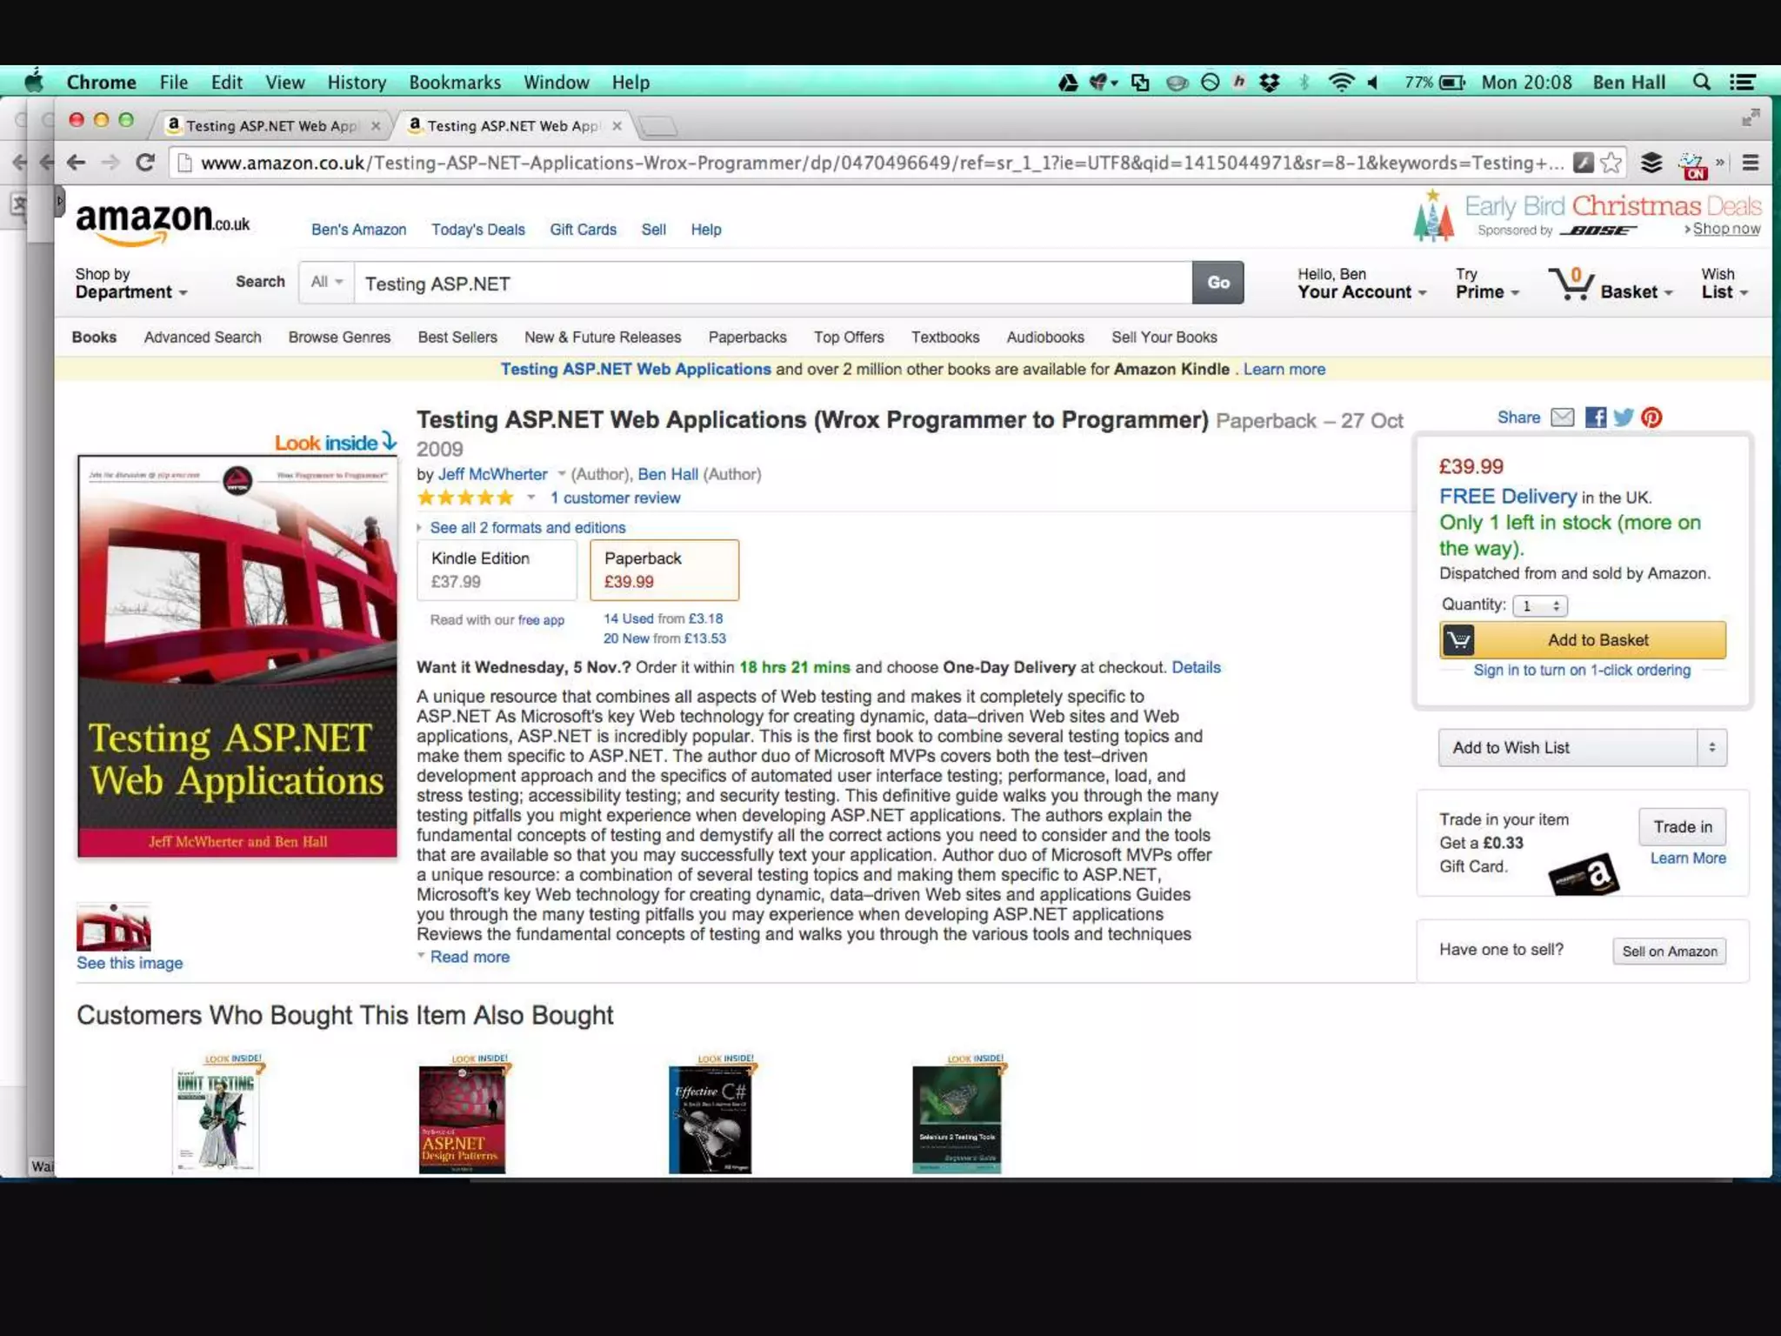Reload the page in Chrome

(145, 163)
